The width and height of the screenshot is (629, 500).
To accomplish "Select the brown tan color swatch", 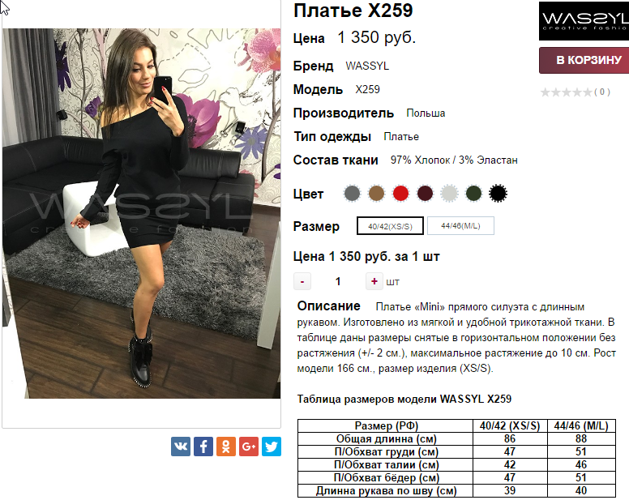I will pyautogui.click(x=376, y=194).
